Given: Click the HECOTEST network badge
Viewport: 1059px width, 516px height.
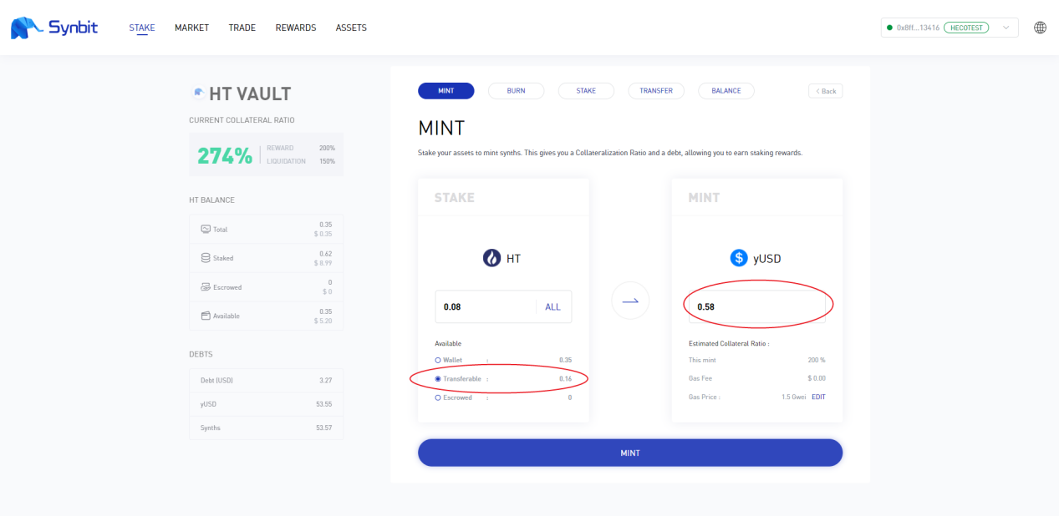Looking at the screenshot, I should coord(966,28).
